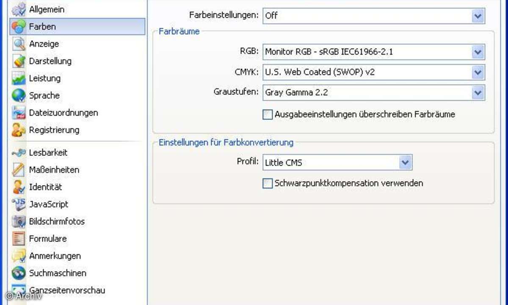
Task: Toggle Schwarzpunktkompensation verwenden checkbox
Action: click(268, 183)
